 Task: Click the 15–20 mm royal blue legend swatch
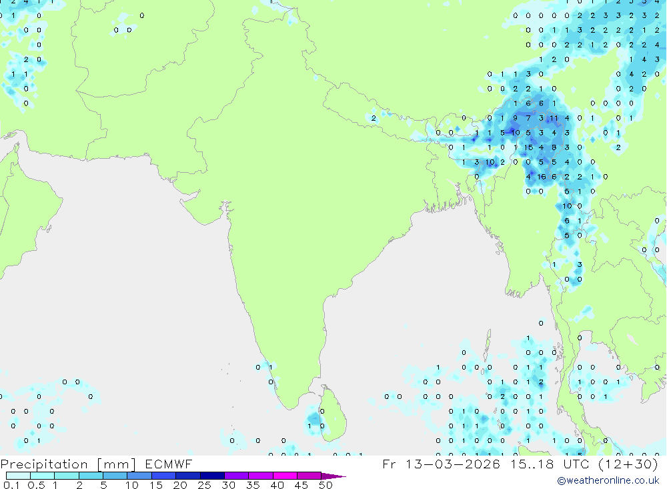click(x=163, y=476)
